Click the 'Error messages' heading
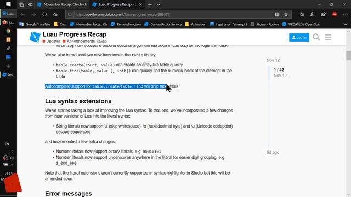This screenshot has width=351, height=197. pyautogui.click(x=69, y=193)
